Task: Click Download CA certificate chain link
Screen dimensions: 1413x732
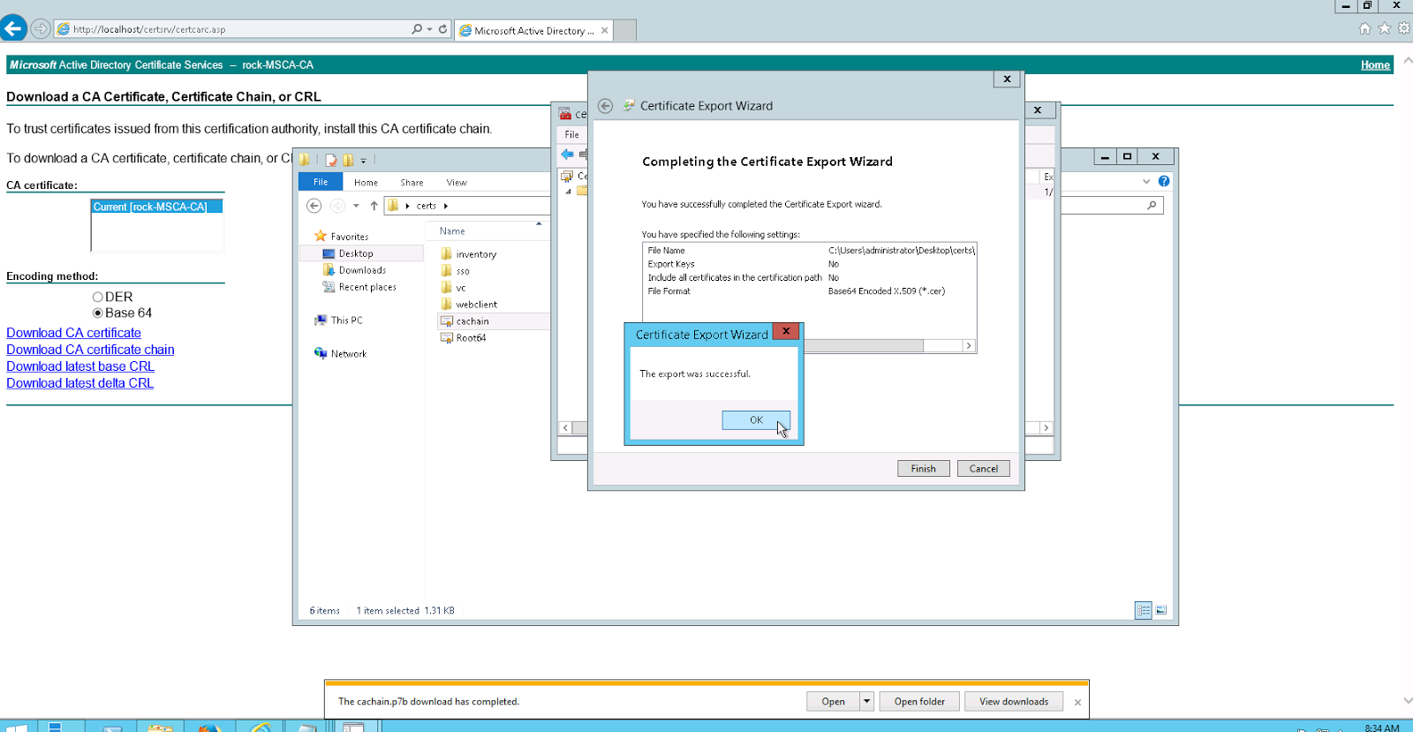Action: (90, 350)
